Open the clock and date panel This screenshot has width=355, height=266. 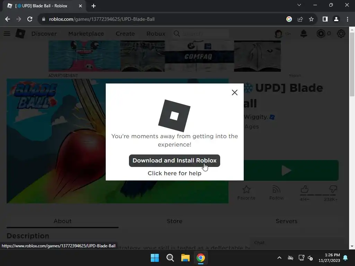coord(329,258)
